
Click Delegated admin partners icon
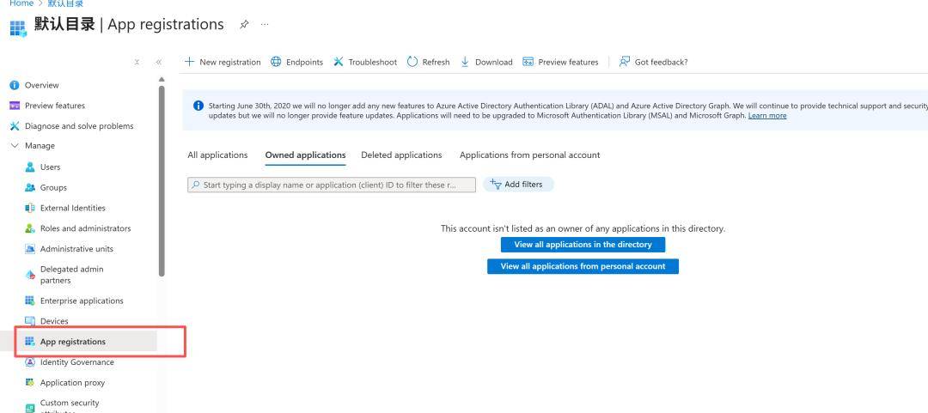pos(30,275)
